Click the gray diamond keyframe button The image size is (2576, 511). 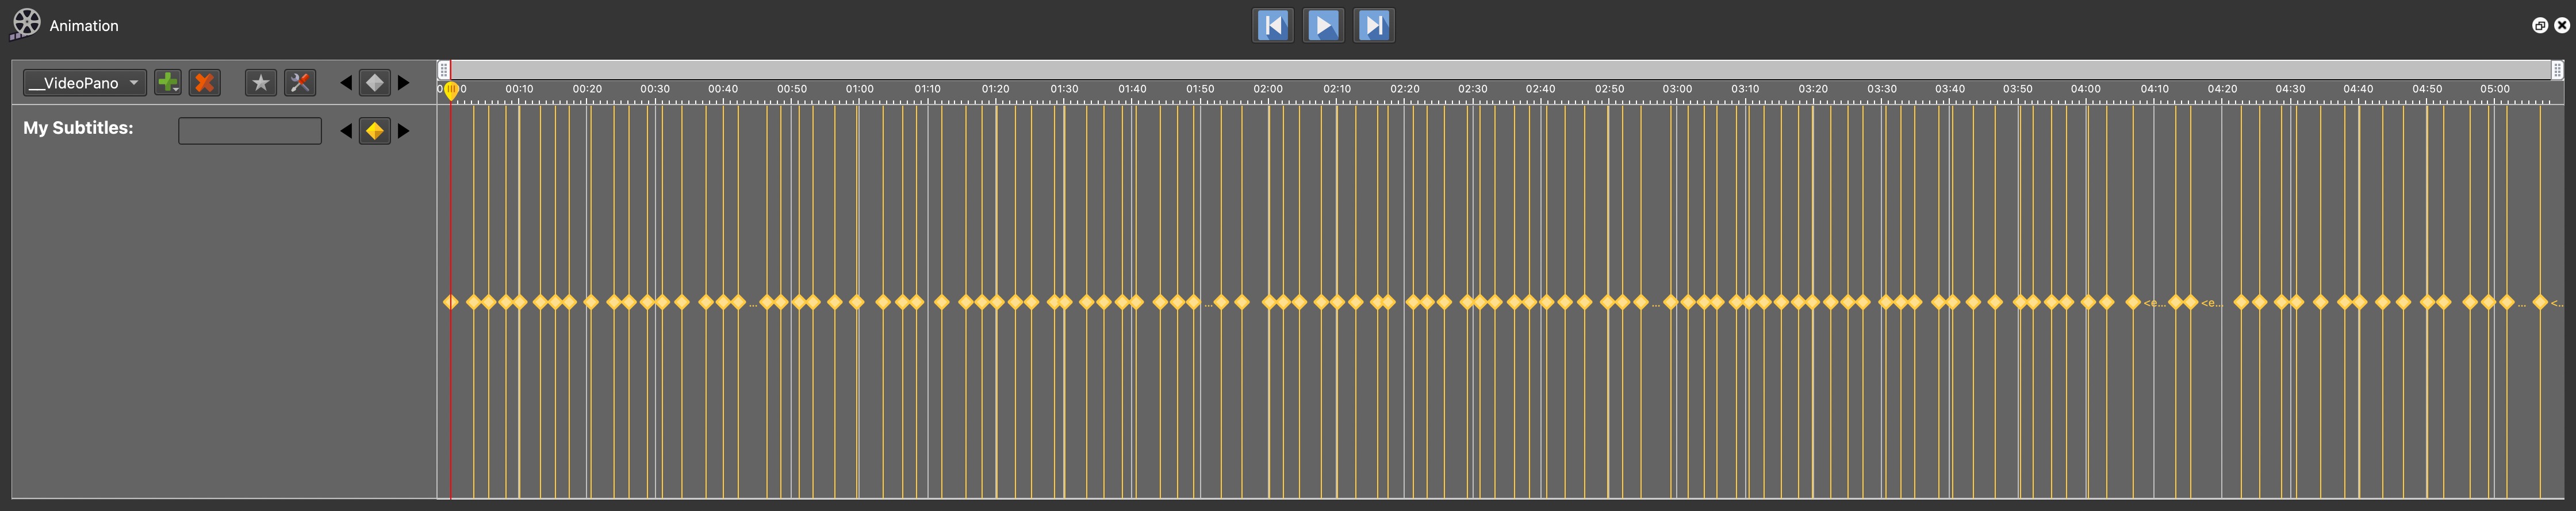coord(375,83)
